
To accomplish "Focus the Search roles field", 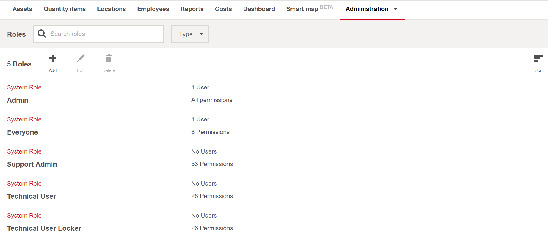I will (x=105, y=34).
